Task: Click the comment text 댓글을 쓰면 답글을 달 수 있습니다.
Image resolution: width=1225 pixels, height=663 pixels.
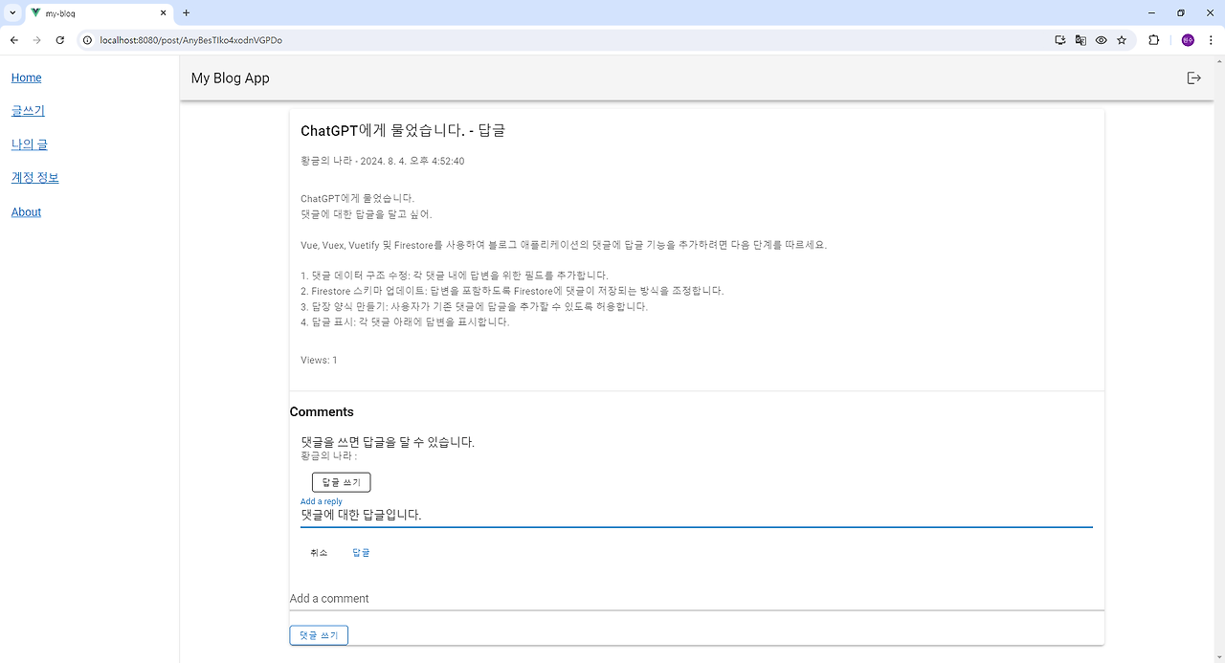Action: (388, 442)
